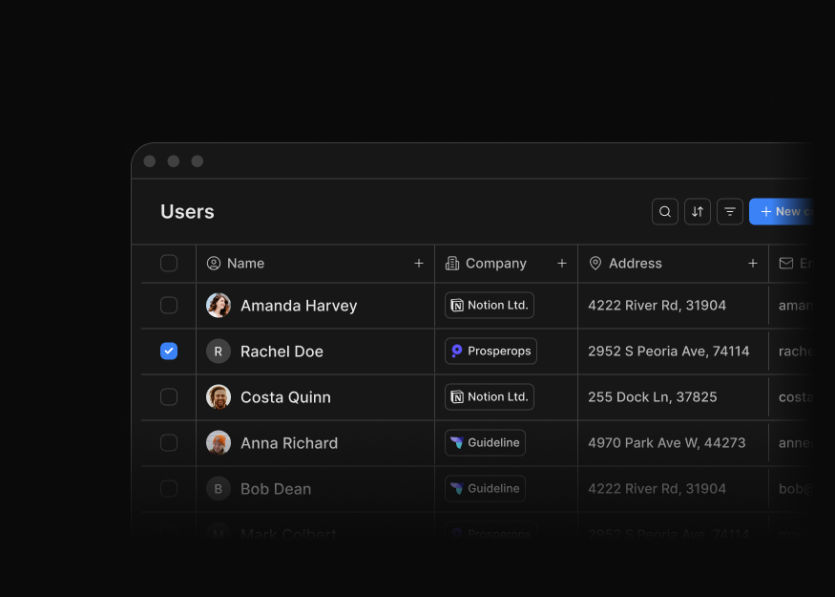Open Amanda Harvey's avatar photo
The width and height of the screenshot is (835, 597).
click(x=219, y=305)
